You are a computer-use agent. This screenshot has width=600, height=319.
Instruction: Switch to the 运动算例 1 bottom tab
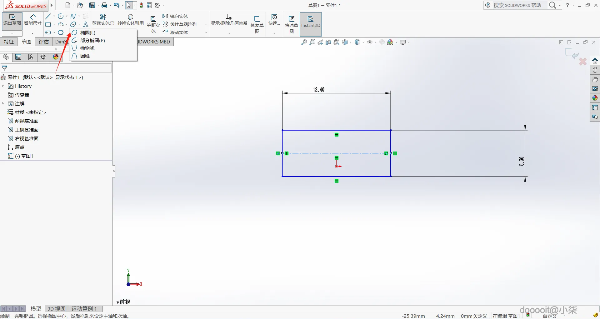[84, 309]
